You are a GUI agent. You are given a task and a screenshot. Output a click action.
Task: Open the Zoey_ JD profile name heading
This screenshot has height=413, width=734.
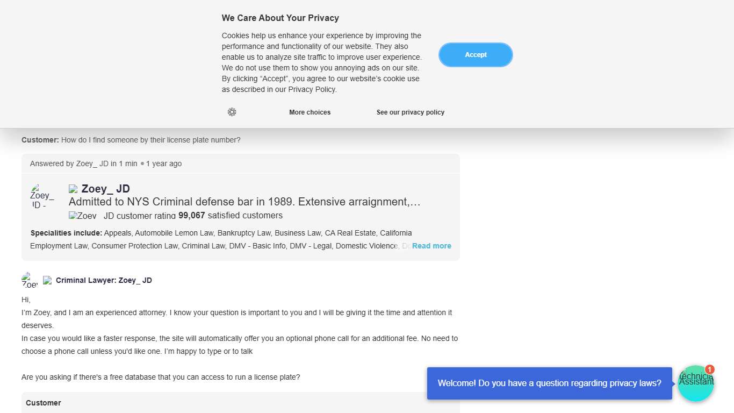coord(105,189)
